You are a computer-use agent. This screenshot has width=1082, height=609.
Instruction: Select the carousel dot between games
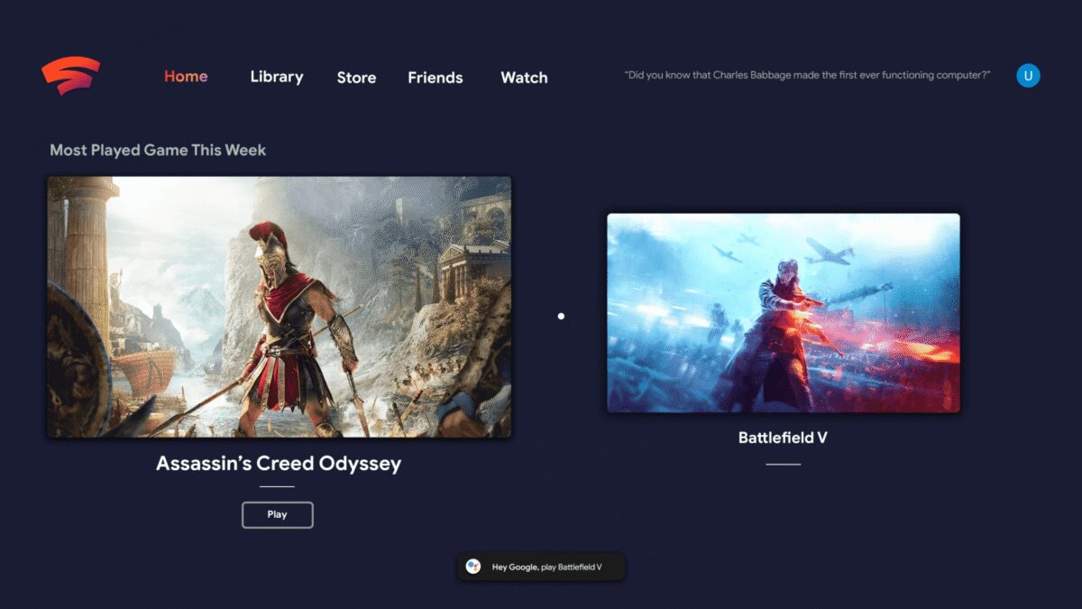point(561,316)
